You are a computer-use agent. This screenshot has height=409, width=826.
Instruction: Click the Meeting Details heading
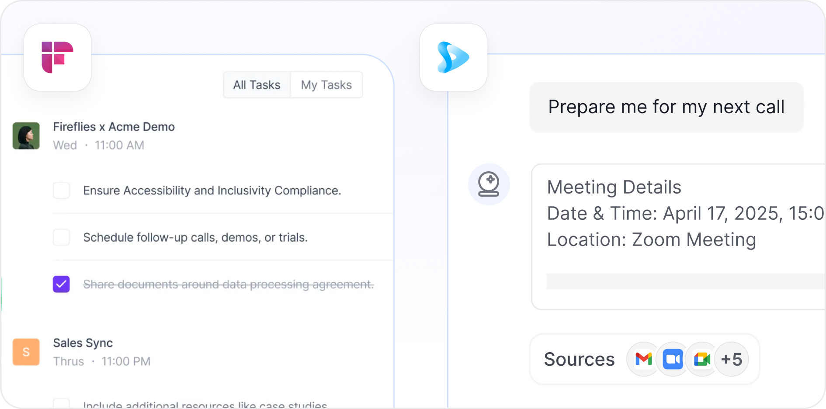click(614, 187)
